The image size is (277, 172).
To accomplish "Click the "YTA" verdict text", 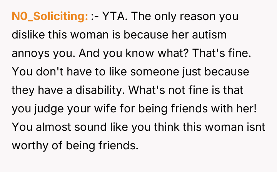I will (x=112, y=17).
